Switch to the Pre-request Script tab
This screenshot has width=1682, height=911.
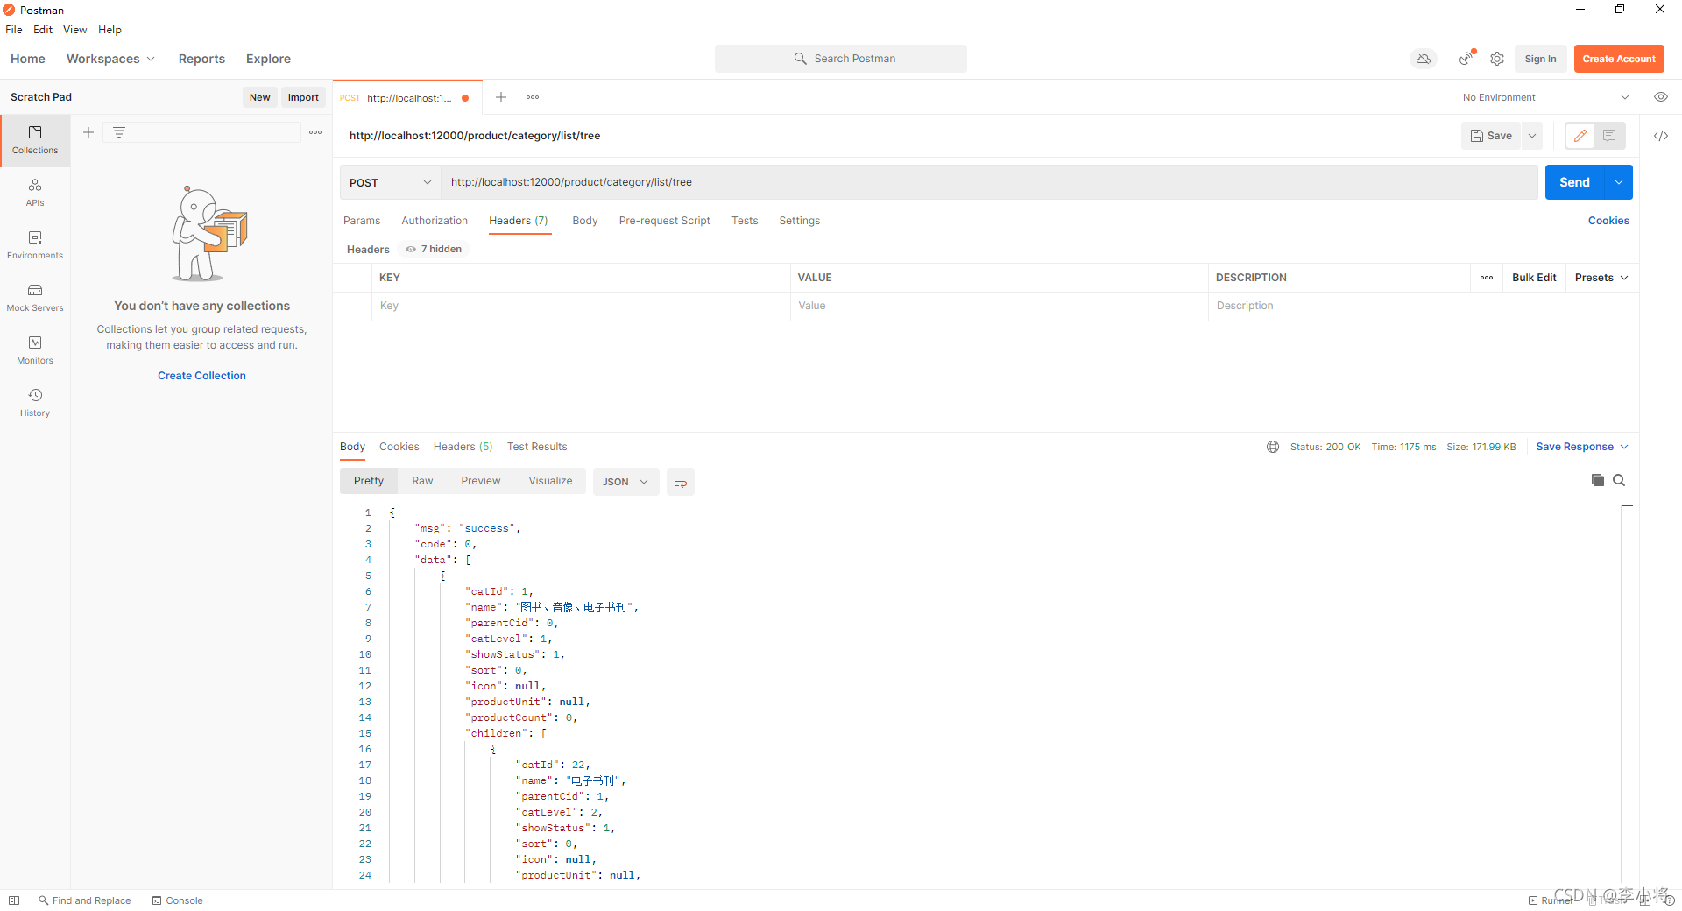664,221
